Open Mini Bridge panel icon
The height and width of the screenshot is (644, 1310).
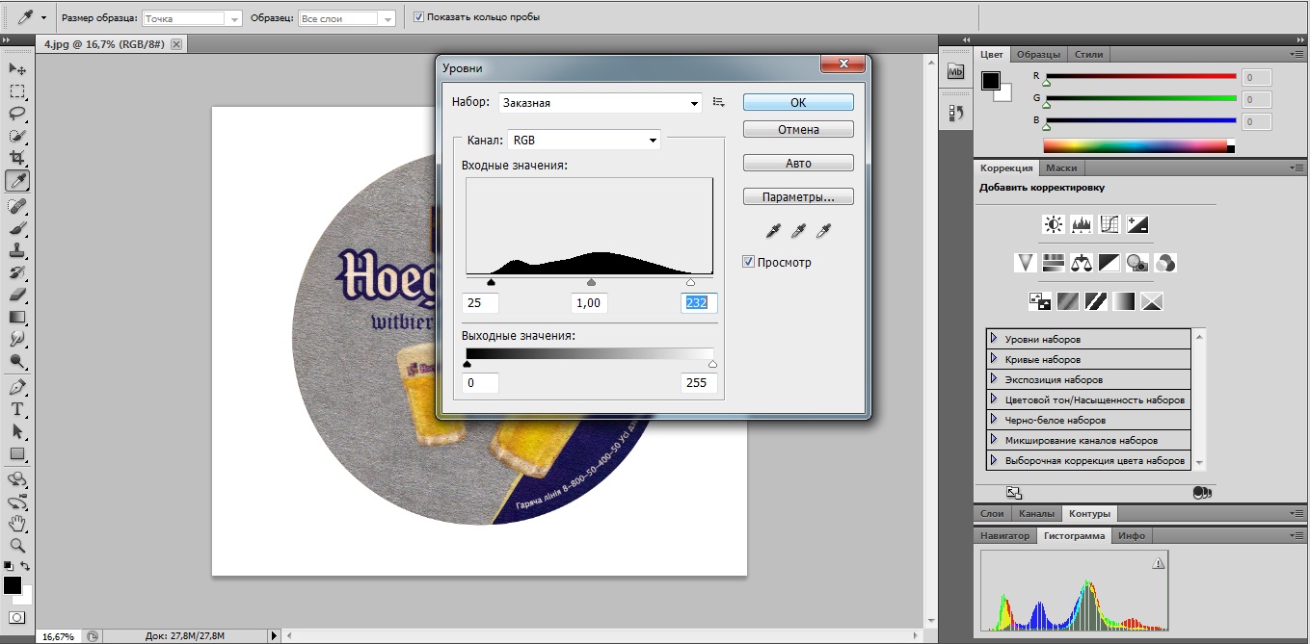click(955, 71)
